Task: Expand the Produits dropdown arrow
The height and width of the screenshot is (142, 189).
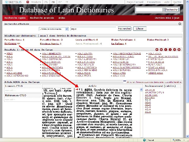Action: coord(28,2)
